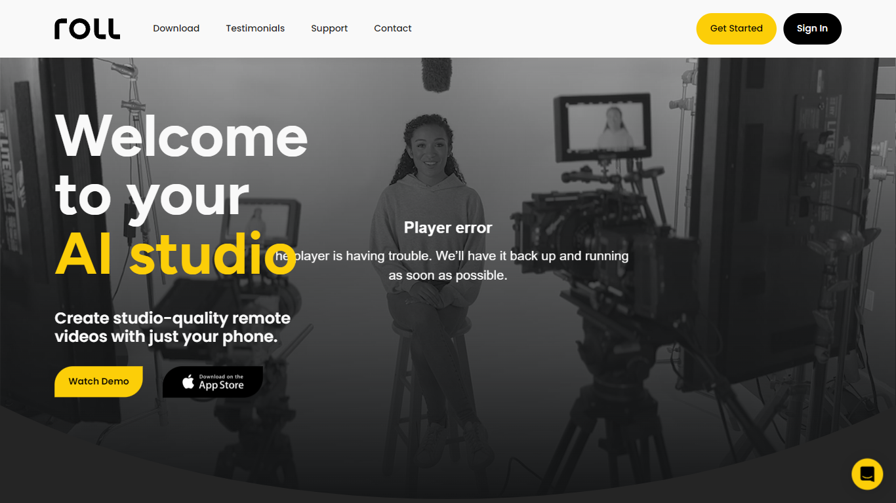The image size is (896, 503).
Task: Go to the Testimonials nav link
Action: pos(255,28)
